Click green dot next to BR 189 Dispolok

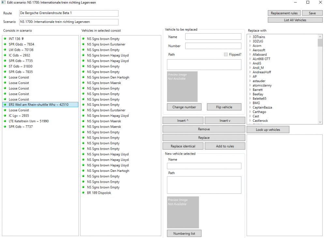coord(83,193)
